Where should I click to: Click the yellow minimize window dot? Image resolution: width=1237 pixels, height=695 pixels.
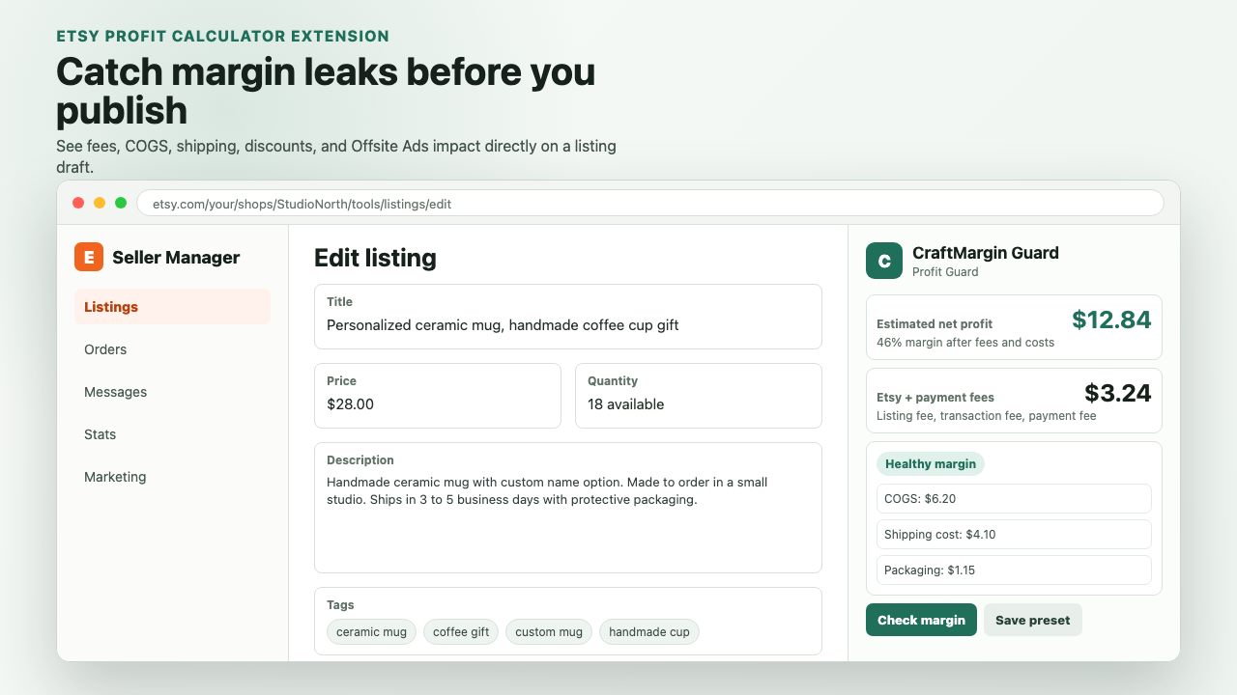coord(100,203)
